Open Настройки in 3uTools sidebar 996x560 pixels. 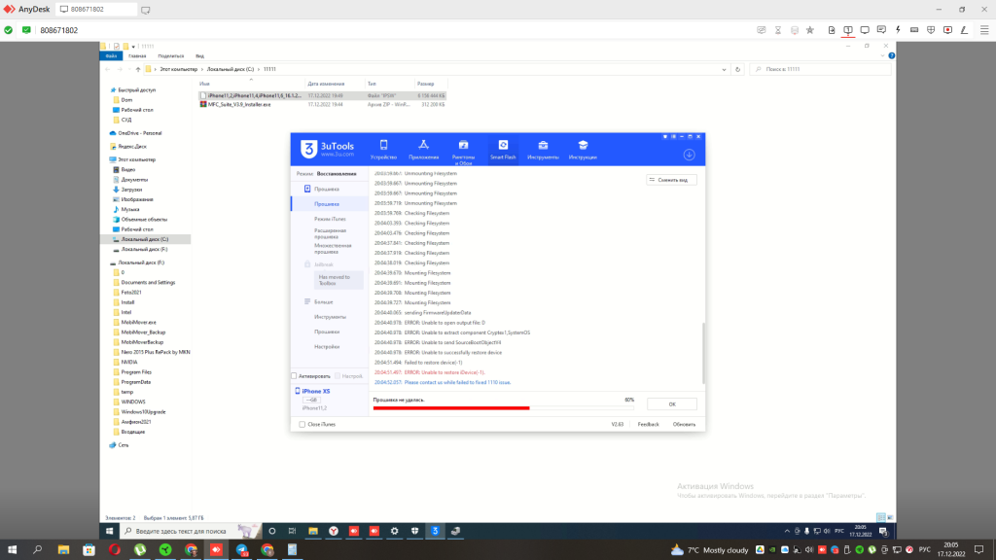tap(327, 347)
